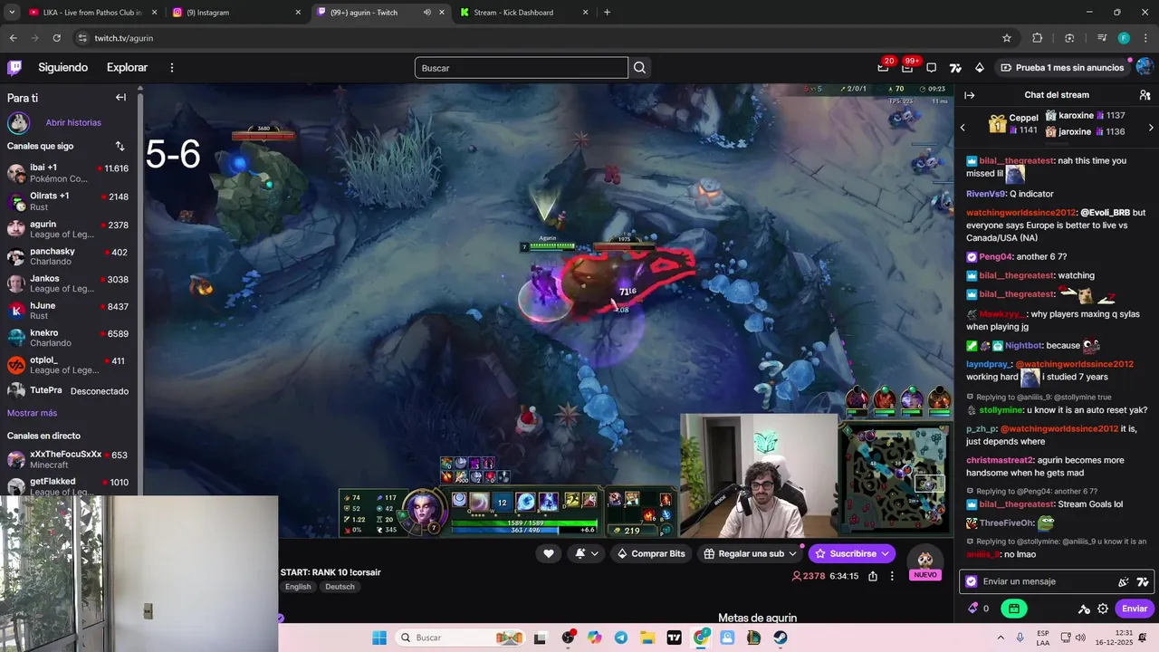This screenshot has height=652, width=1159.
Task: Open Steam from the taskbar
Action: coord(780,638)
